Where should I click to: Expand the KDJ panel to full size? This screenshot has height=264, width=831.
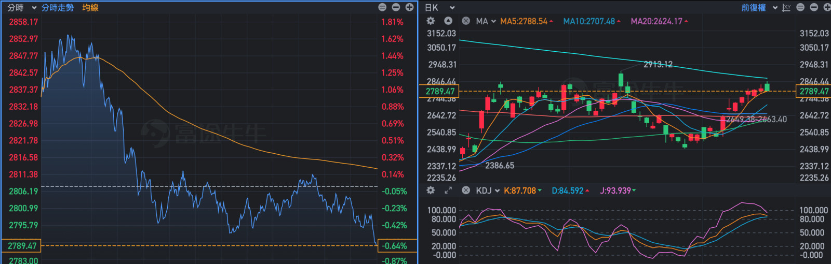[448, 190]
